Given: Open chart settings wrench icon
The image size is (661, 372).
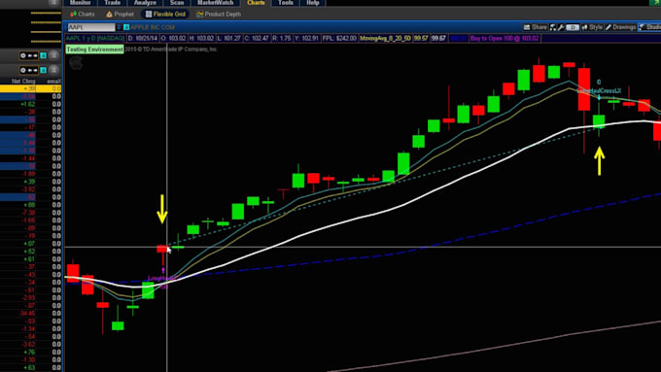Looking at the screenshot, I should tap(561, 27).
